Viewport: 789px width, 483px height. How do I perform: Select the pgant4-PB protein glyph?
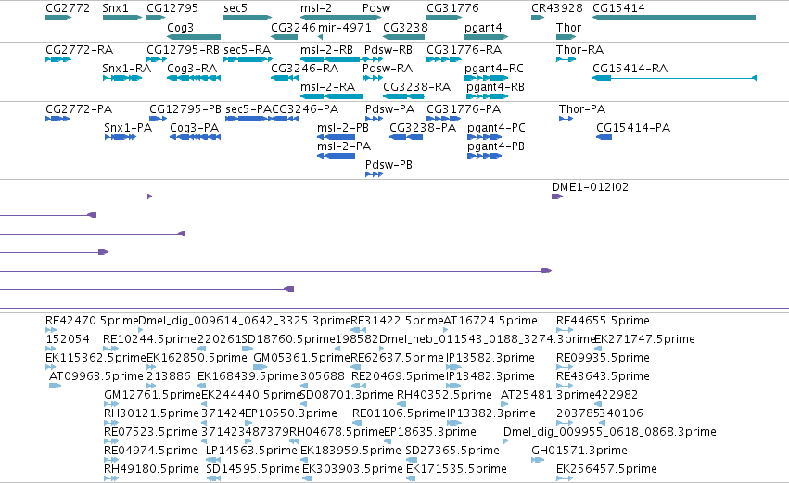[x=485, y=156]
